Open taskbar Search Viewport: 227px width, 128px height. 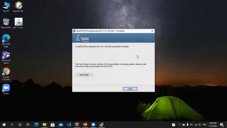[12, 125]
